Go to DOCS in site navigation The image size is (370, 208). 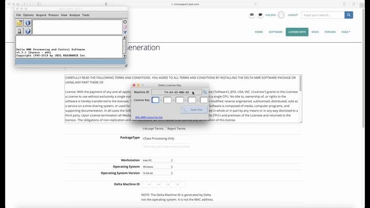(x=315, y=32)
